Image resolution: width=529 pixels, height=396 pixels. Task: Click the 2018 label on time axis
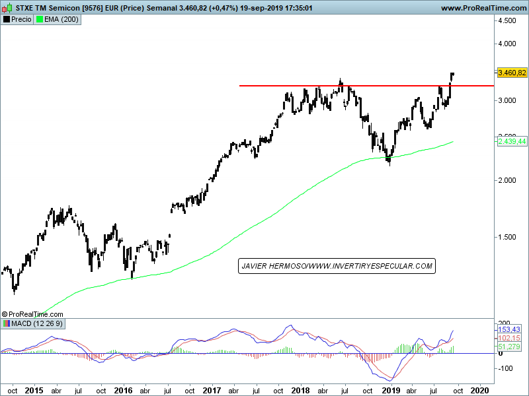point(301,391)
